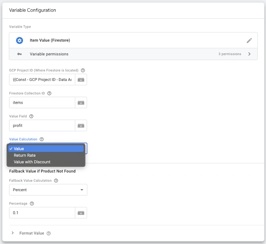Click help icon next to GCP Project ID
Screen dimensions: 266x244
83,70
